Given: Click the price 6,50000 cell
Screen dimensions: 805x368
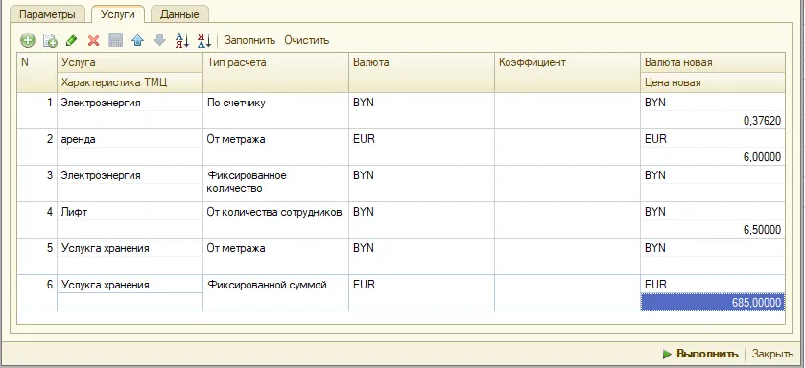Looking at the screenshot, I should pyautogui.click(x=713, y=230).
